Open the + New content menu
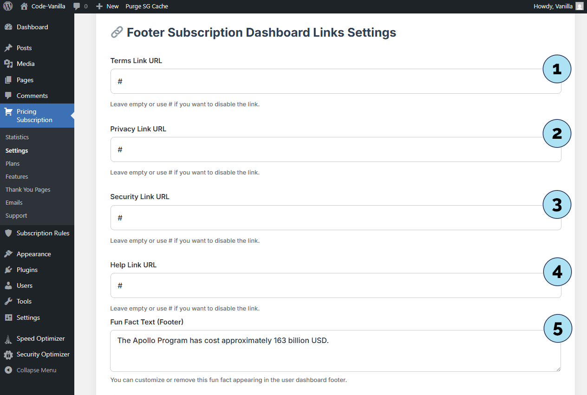 (x=107, y=6)
